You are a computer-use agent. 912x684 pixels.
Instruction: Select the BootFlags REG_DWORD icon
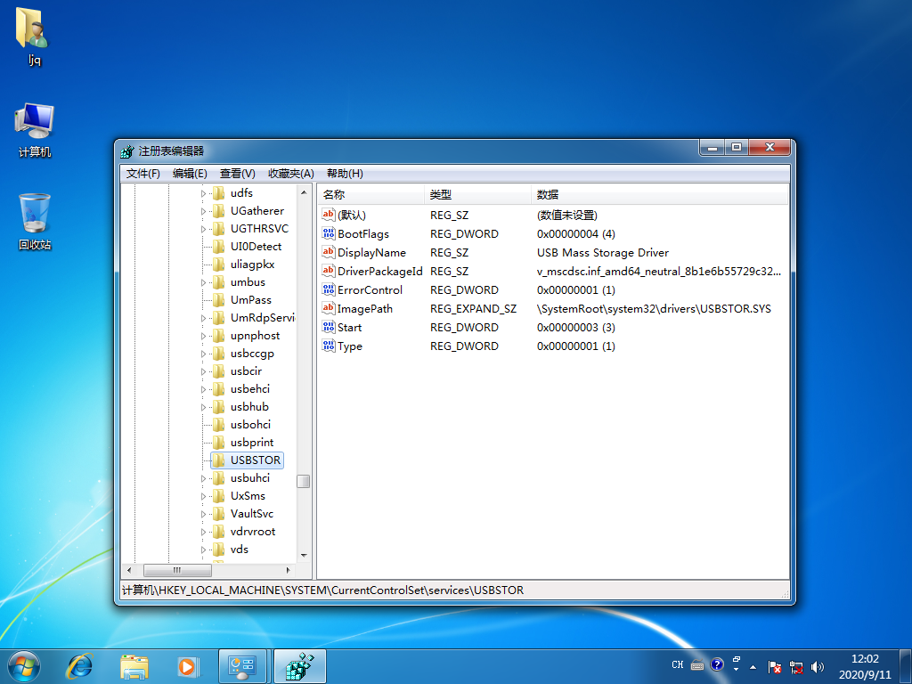[329, 233]
